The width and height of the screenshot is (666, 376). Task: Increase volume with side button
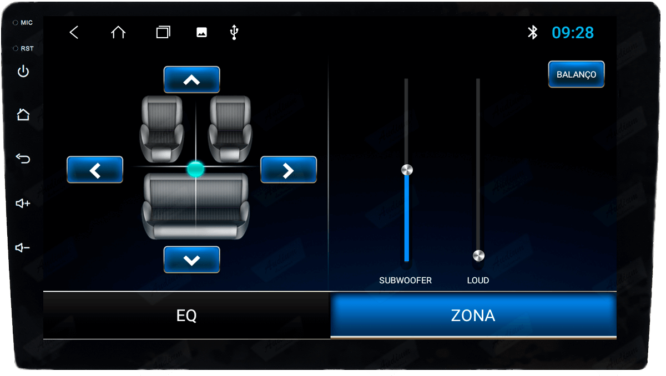[x=23, y=204]
